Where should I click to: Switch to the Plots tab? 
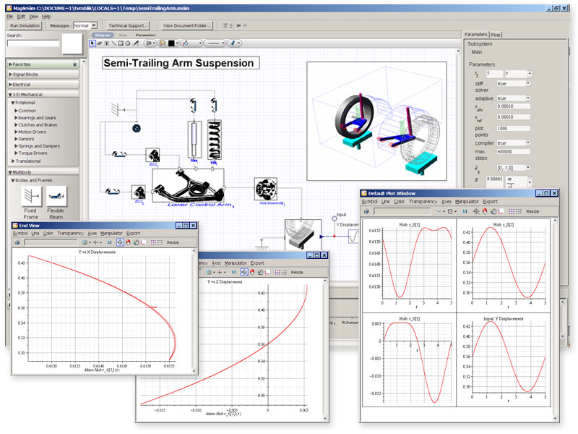(x=496, y=35)
